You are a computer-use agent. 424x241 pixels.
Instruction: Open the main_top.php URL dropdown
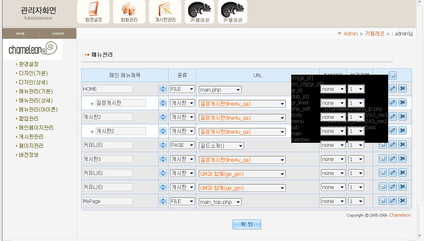[x=220, y=202]
